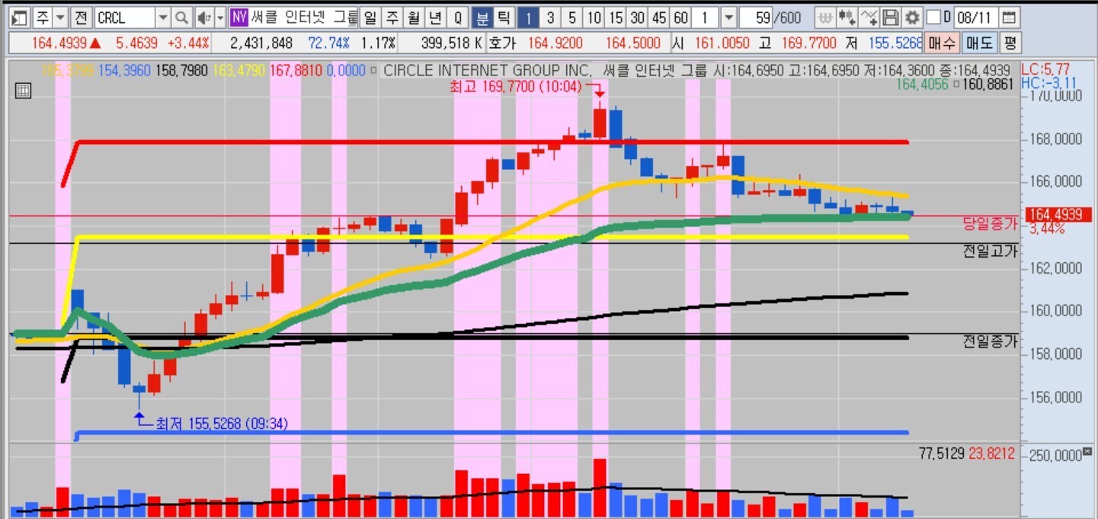Click the 호가 quote label
The image size is (1098, 519).
[502, 43]
